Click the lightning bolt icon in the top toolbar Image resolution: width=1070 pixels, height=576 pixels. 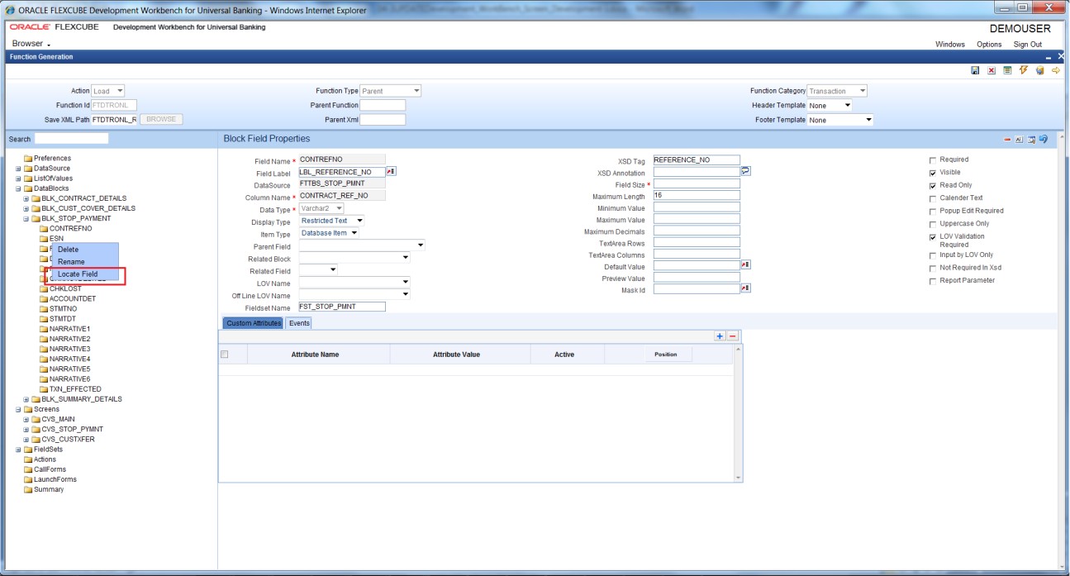[x=1023, y=71]
